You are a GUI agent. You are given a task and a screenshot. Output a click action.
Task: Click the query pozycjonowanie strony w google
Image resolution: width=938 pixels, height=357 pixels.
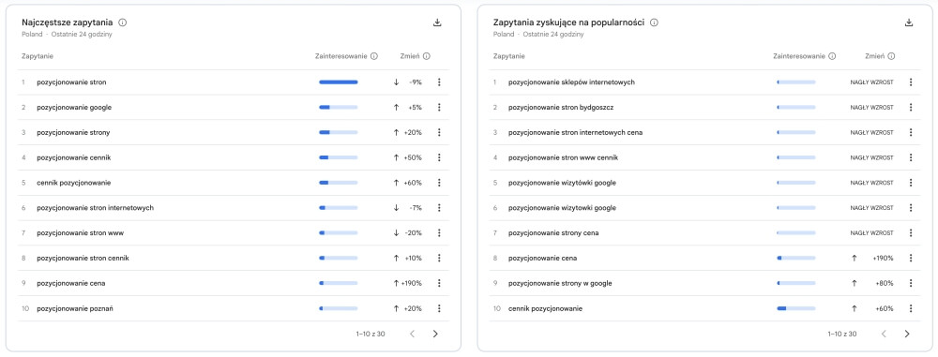(560, 284)
